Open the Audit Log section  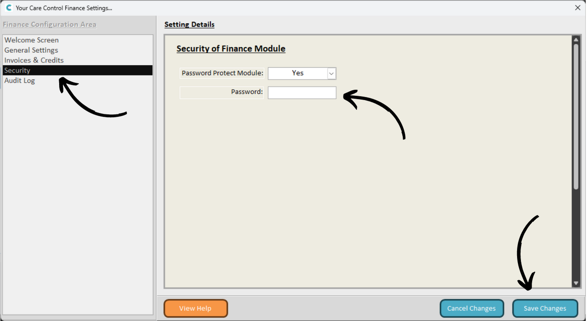(x=19, y=80)
